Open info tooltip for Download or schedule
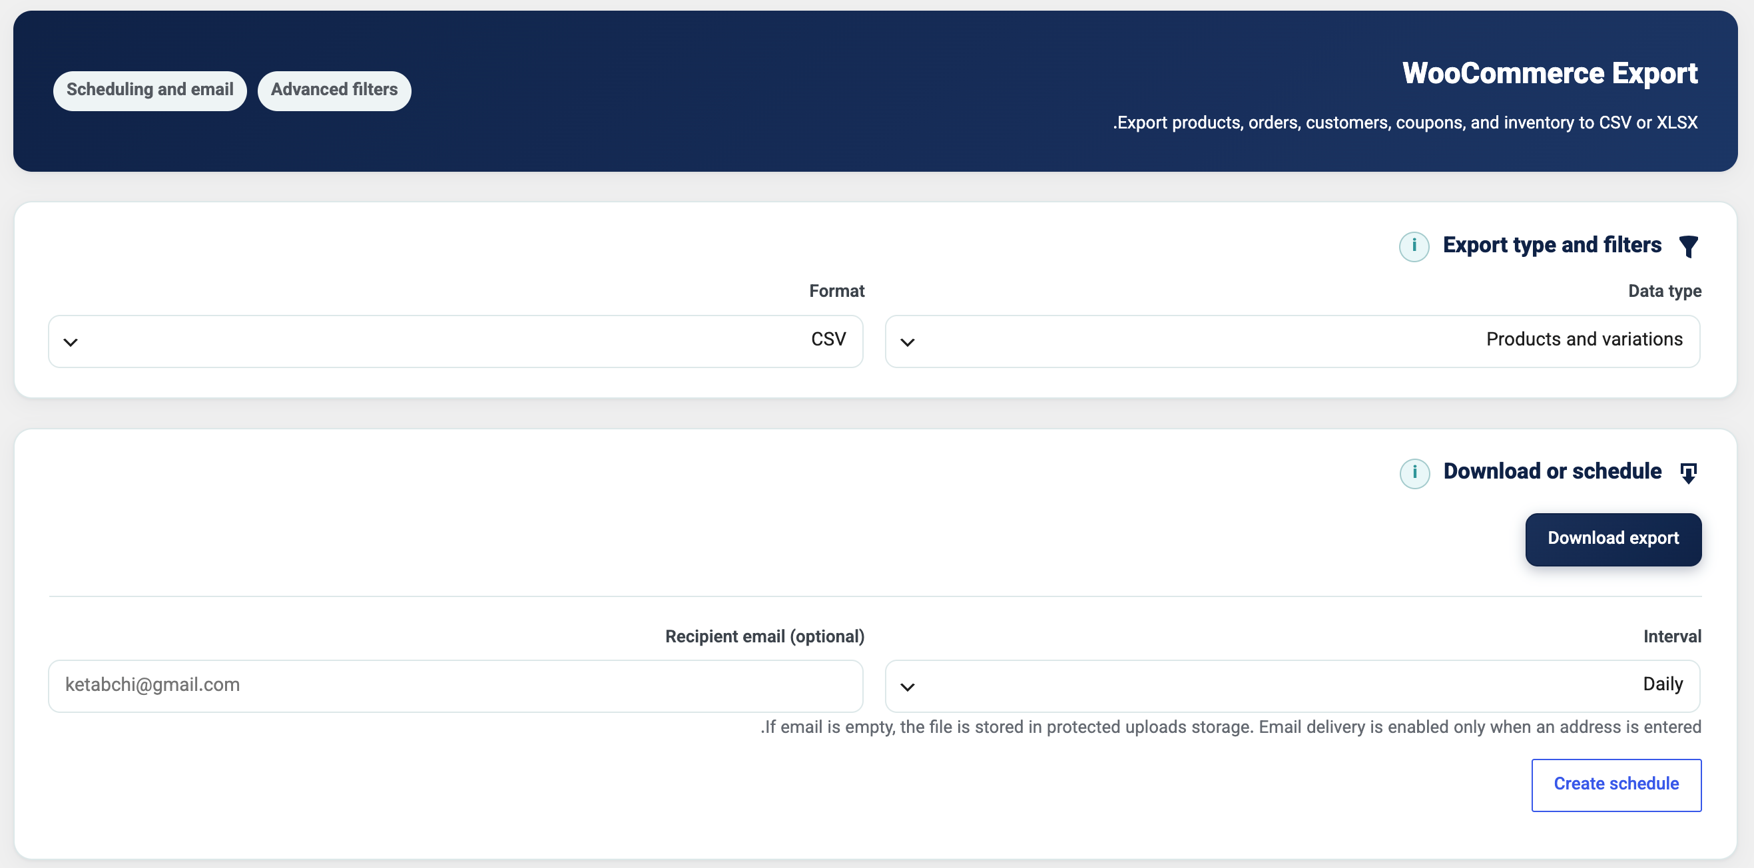This screenshot has width=1754, height=868. pos(1414,473)
